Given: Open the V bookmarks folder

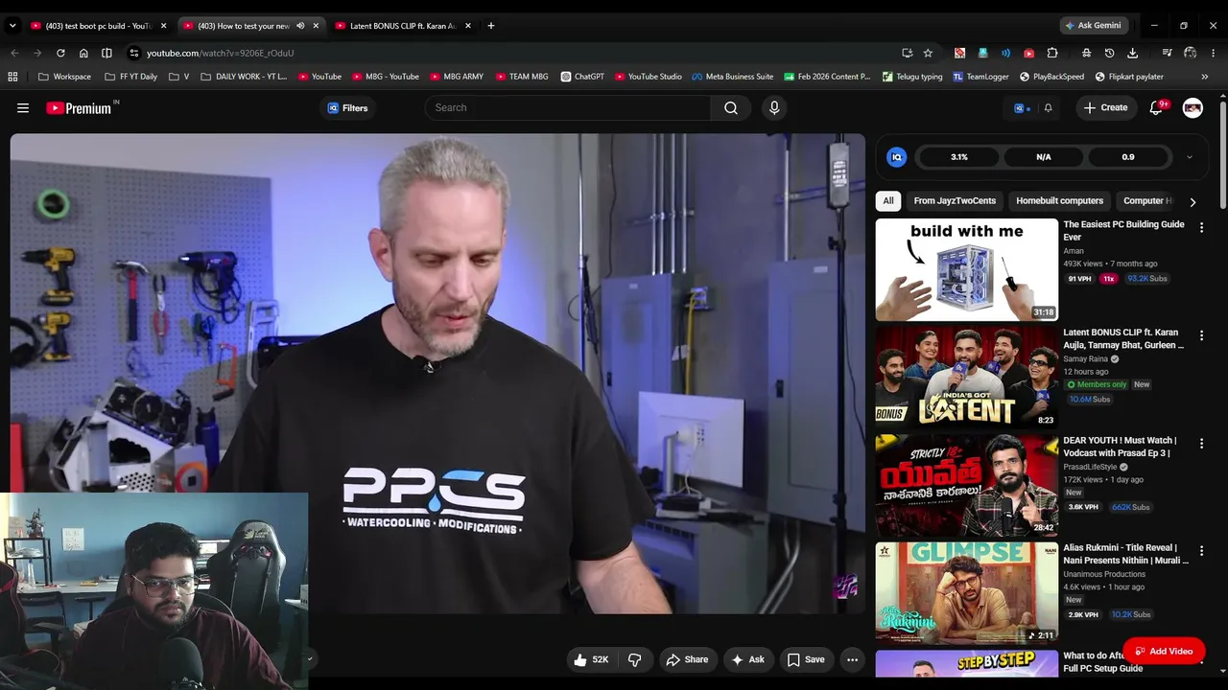Looking at the screenshot, I should coord(179,77).
